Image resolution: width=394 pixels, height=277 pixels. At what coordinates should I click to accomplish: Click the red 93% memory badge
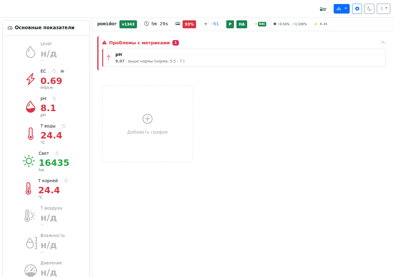(x=189, y=24)
